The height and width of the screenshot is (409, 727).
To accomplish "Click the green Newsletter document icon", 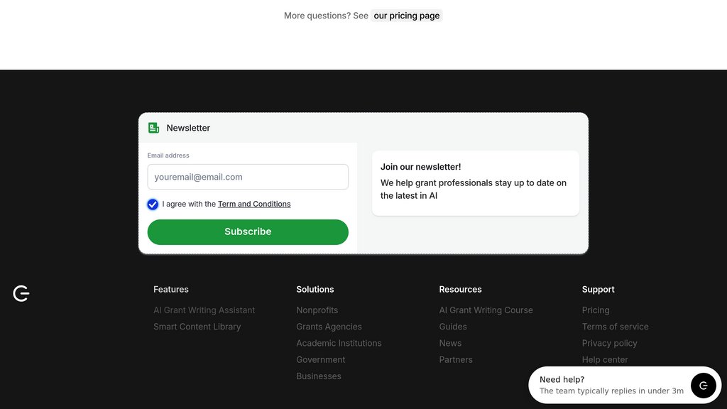I will [x=153, y=128].
